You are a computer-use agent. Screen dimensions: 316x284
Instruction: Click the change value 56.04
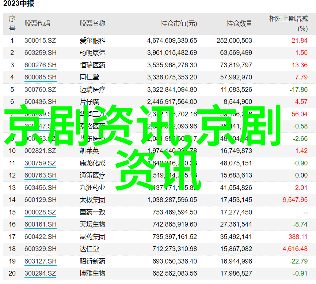coord(300,114)
